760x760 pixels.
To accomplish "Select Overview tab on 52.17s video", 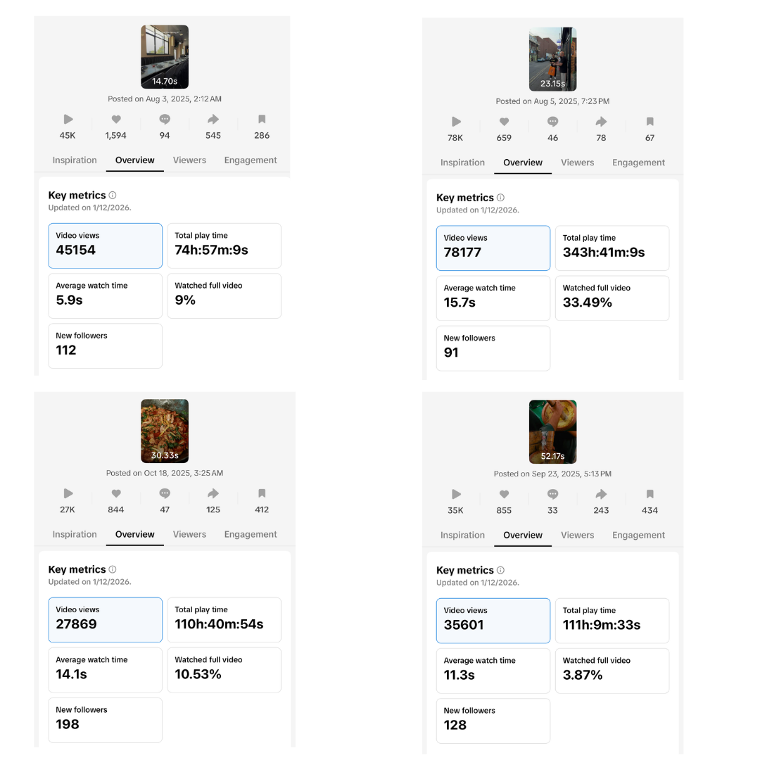I will (x=523, y=536).
